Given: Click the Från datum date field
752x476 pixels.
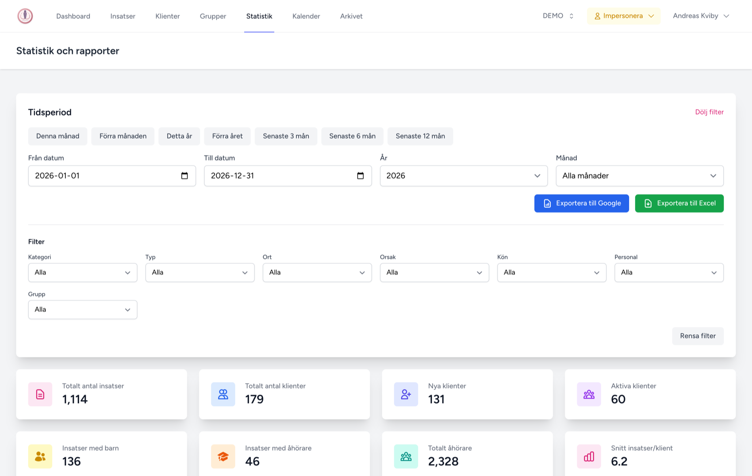Looking at the screenshot, I should 112,176.
